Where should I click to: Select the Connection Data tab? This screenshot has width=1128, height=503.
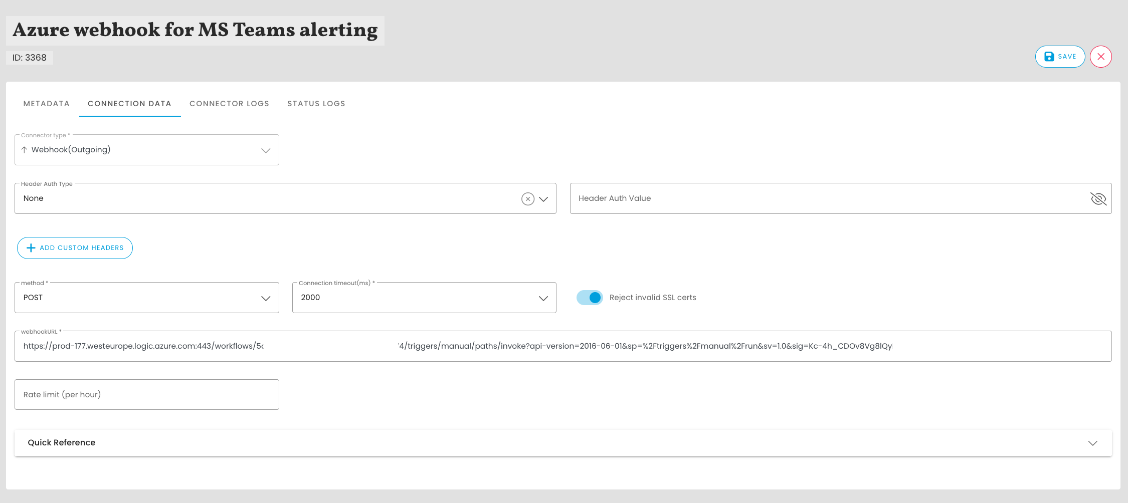pyautogui.click(x=129, y=104)
